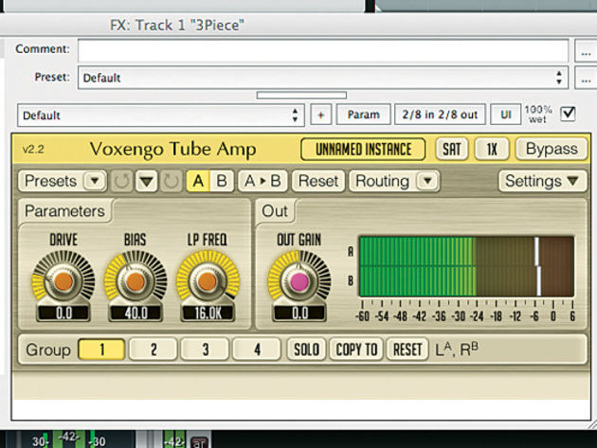Click the RESET group button

pyautogui.click(x=407, y=349)
